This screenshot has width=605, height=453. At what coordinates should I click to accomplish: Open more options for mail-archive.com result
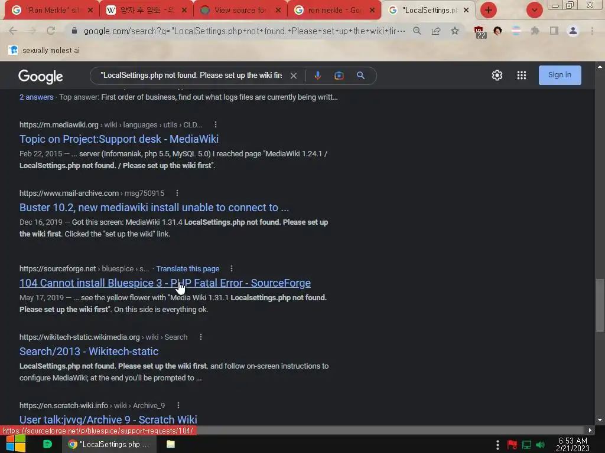click(177, 193)
